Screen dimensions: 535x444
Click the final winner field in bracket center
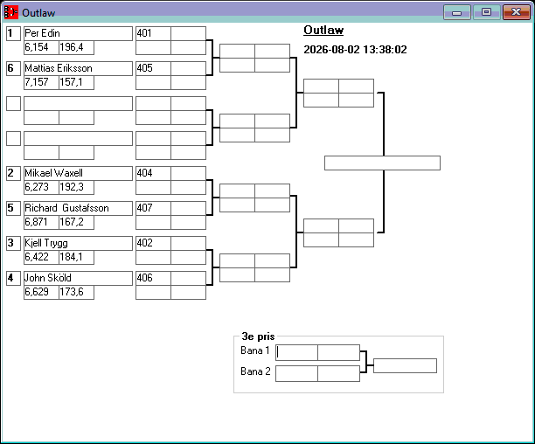(x=383, y=163)
